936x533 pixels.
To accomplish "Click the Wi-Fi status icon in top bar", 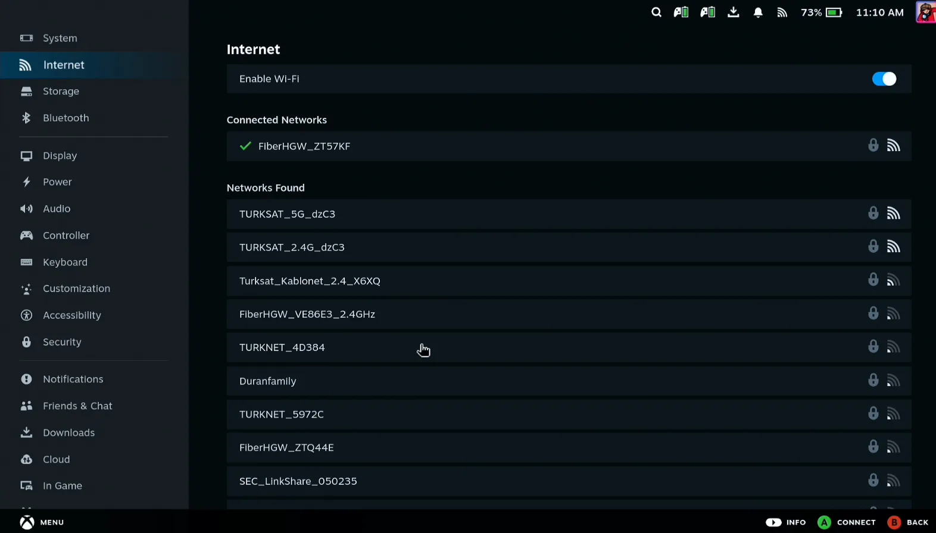I will click(x=782, y=12).
